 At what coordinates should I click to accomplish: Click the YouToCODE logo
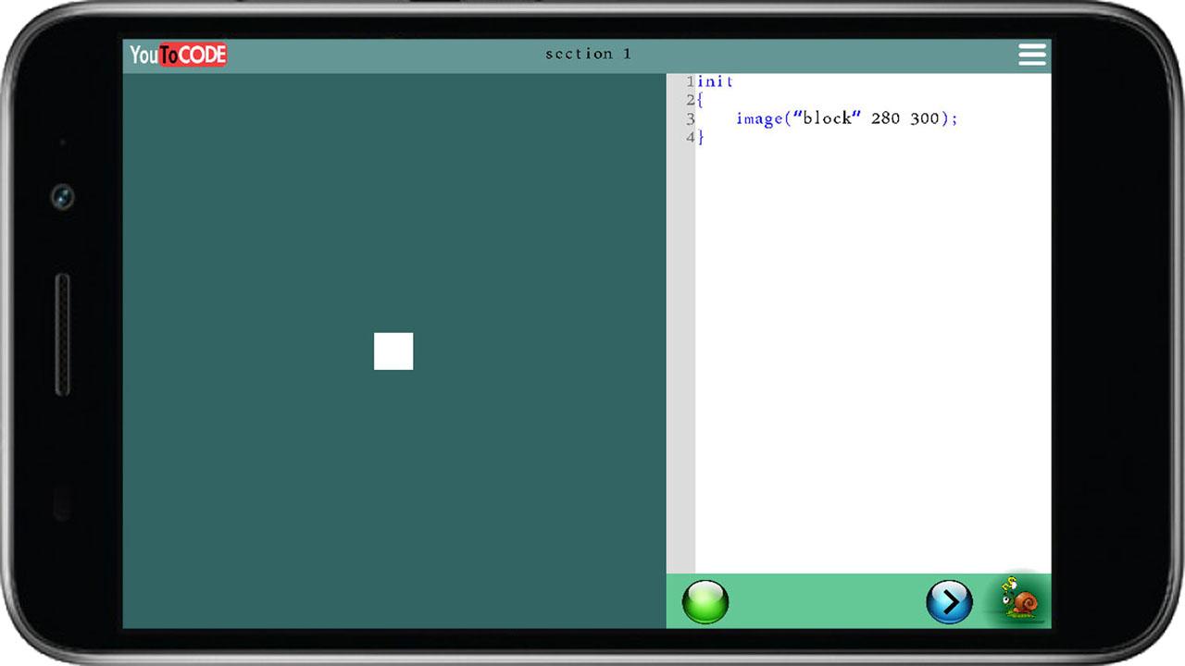178,55
